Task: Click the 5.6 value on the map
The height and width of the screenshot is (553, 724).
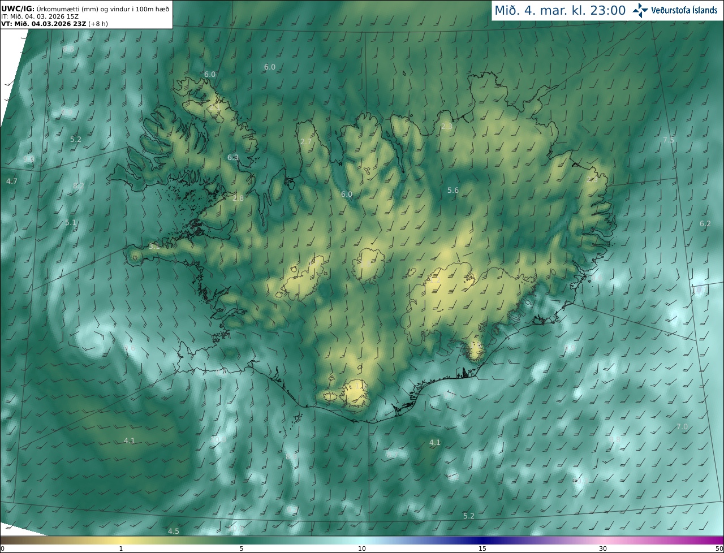Action: pos(453,190)
